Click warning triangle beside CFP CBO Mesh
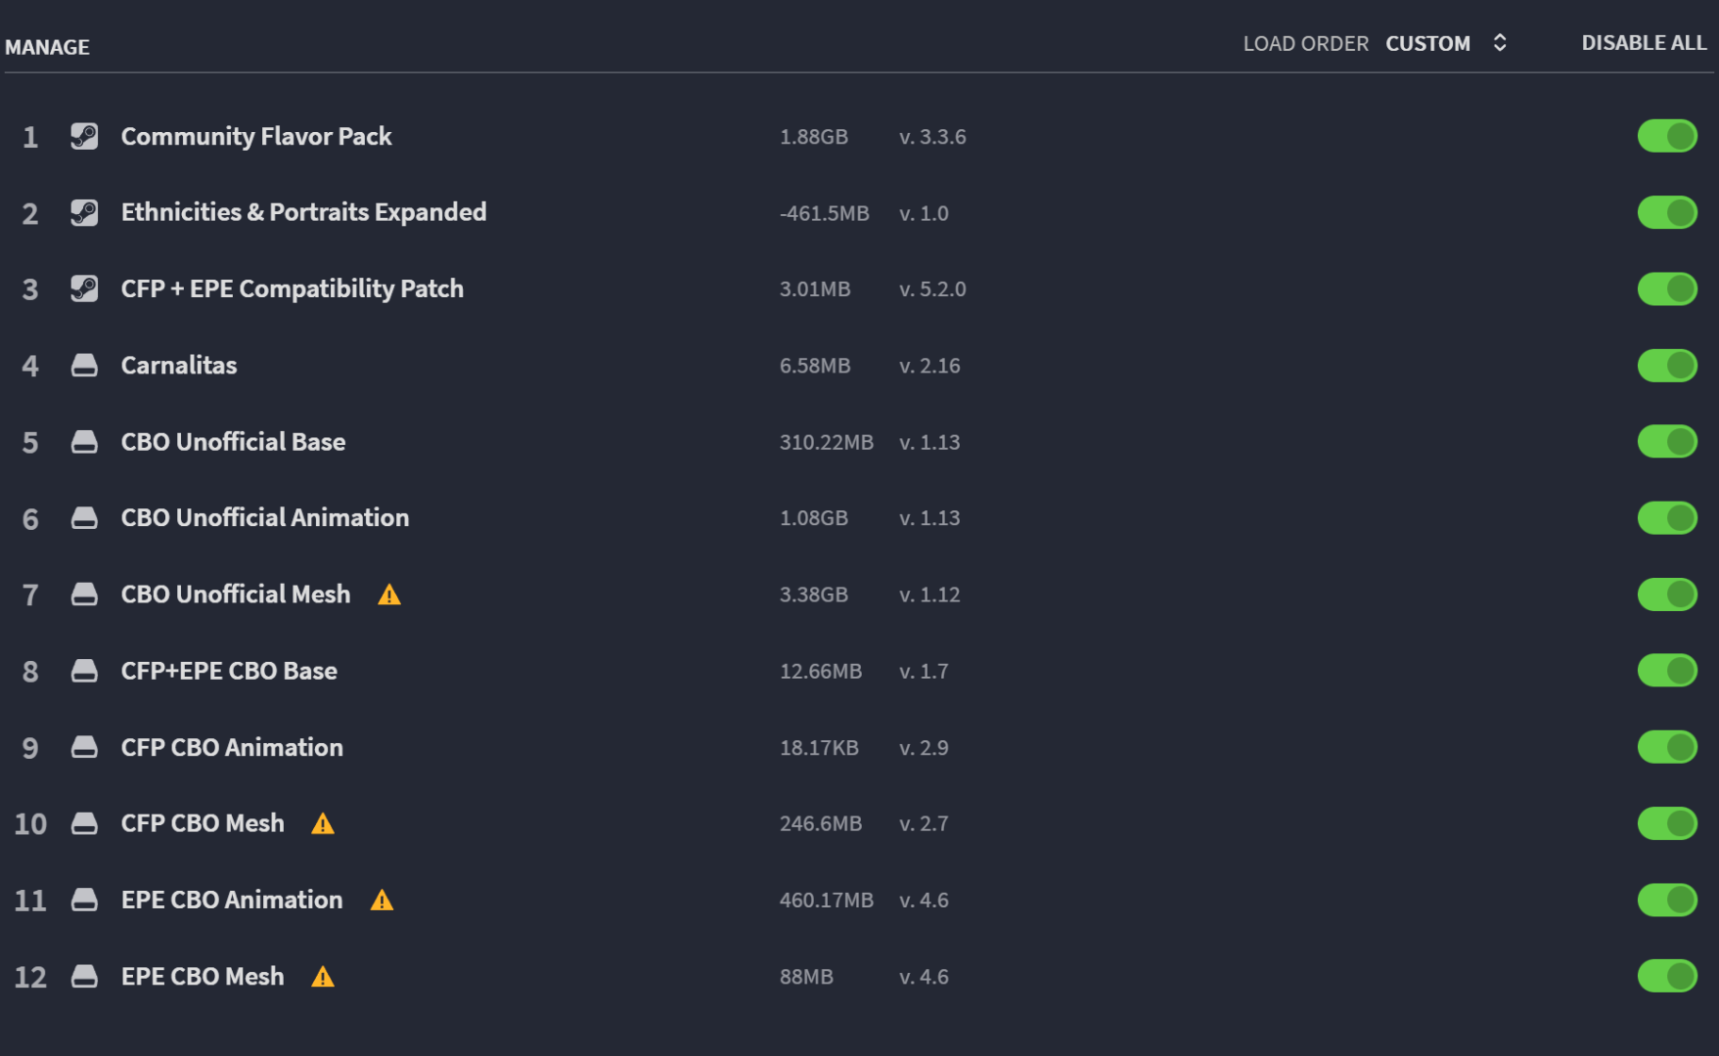Viewport: 1719px width, 1056px height. coord(323,824)
